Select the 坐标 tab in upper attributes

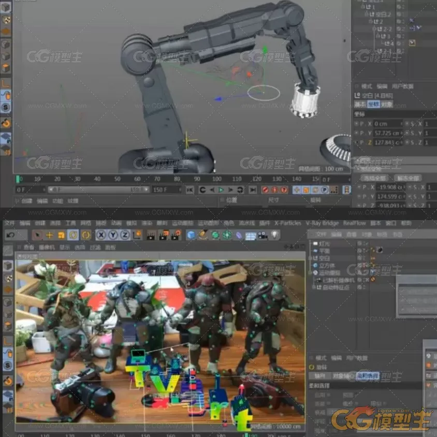pyautogui.click(x=373, y=104)
